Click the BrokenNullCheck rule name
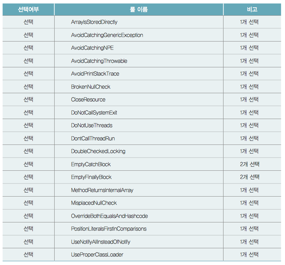The image size is (285, 265). [x=91, y=87]
